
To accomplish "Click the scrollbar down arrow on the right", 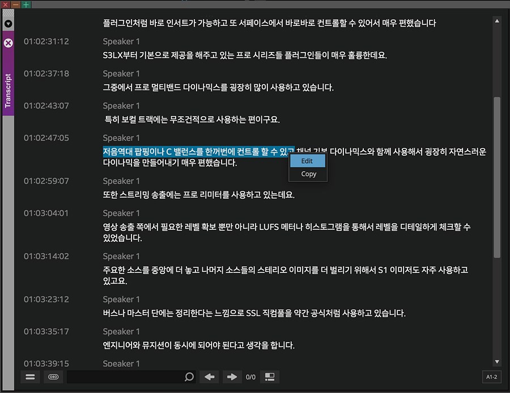I will [498, 360].
